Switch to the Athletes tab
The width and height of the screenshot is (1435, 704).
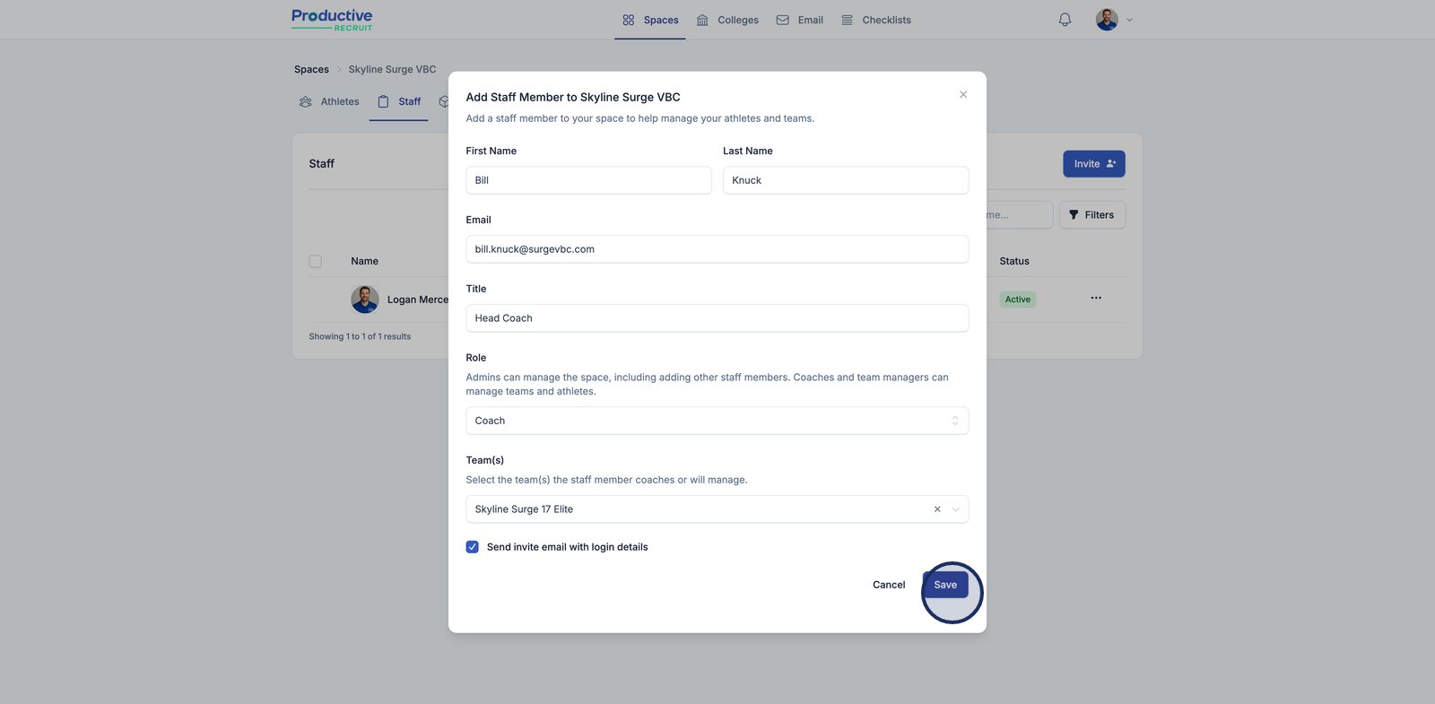click(329, 102)
